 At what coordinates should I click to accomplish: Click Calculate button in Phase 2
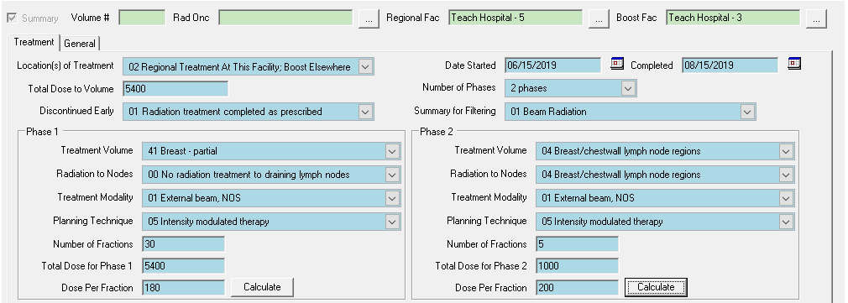coord(656,287)
